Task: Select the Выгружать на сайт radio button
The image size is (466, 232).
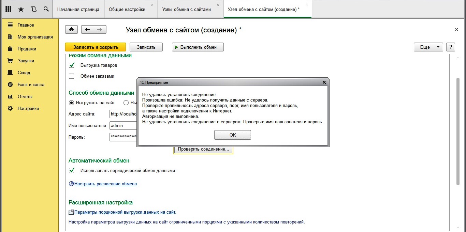Action: [72, 103]
